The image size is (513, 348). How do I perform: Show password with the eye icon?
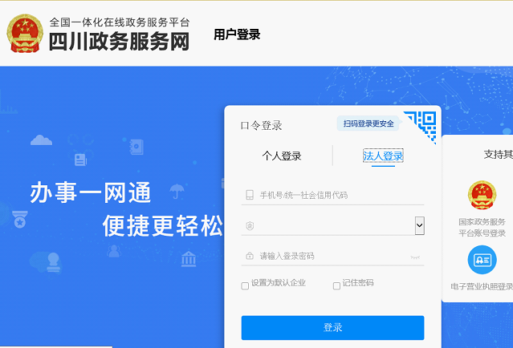(x=415, y=257)
